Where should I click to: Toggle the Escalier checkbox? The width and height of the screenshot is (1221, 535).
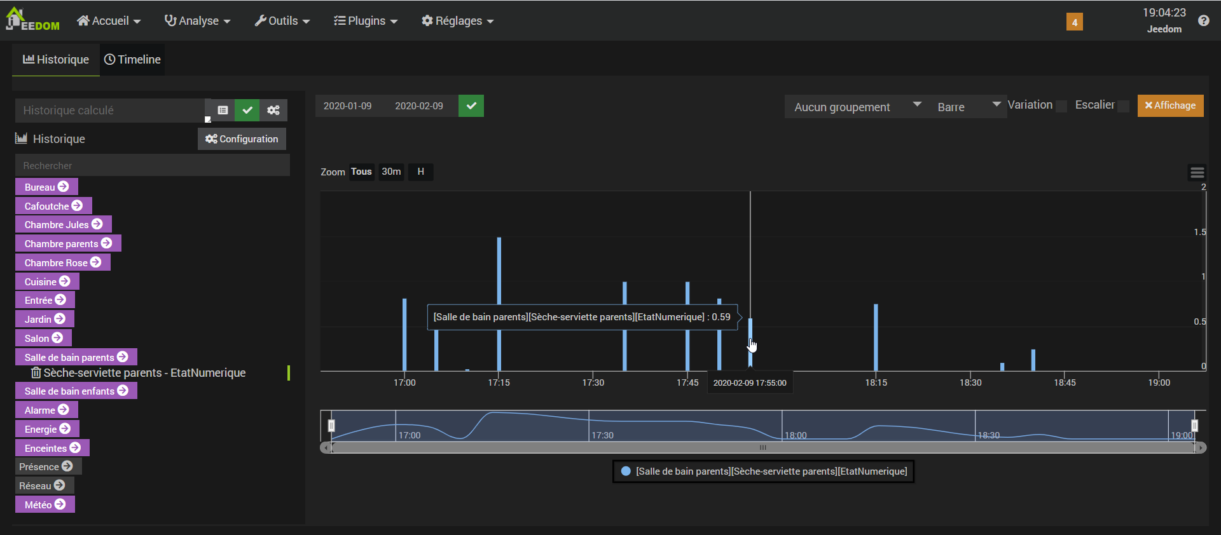(1124, 106)
